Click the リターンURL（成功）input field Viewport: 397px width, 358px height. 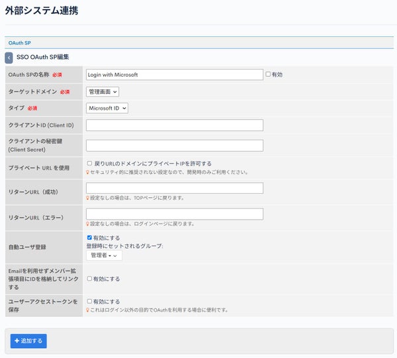pyautogui.click(x=175, y=188)
